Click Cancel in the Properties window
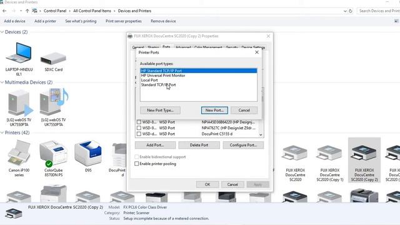Screen dimensions: 400x225 (232, 184)
